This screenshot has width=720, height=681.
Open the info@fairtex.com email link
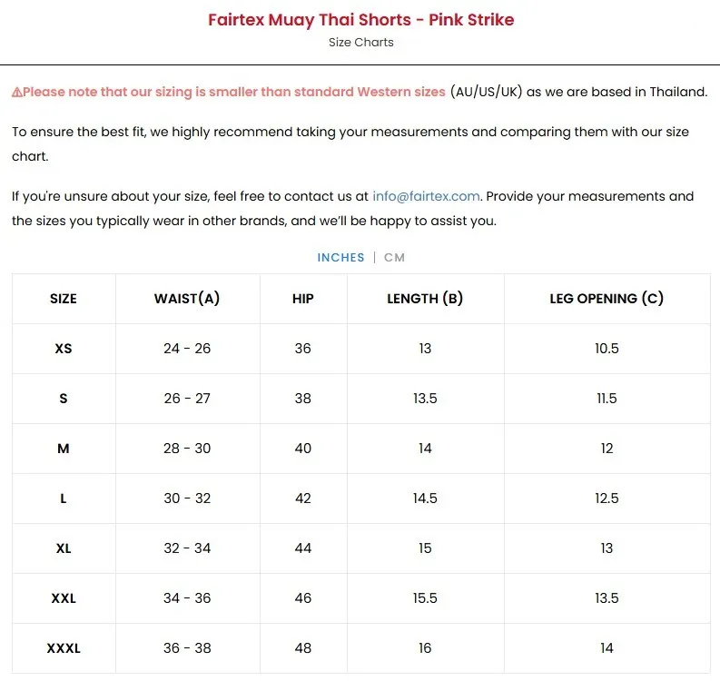tap(426, 196)
